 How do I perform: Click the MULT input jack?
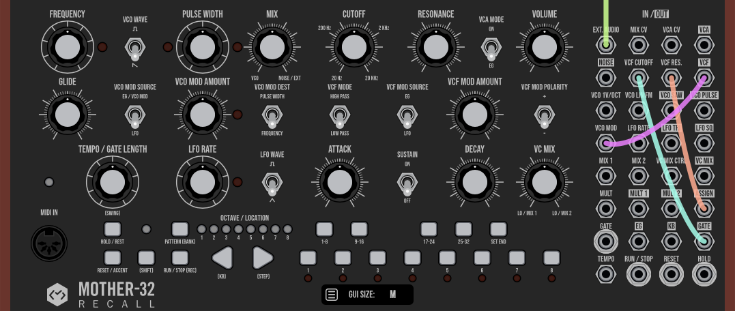pos(605,209)
